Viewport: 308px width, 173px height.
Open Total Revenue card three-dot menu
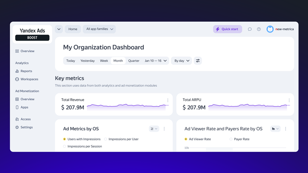tap(168, 100)
